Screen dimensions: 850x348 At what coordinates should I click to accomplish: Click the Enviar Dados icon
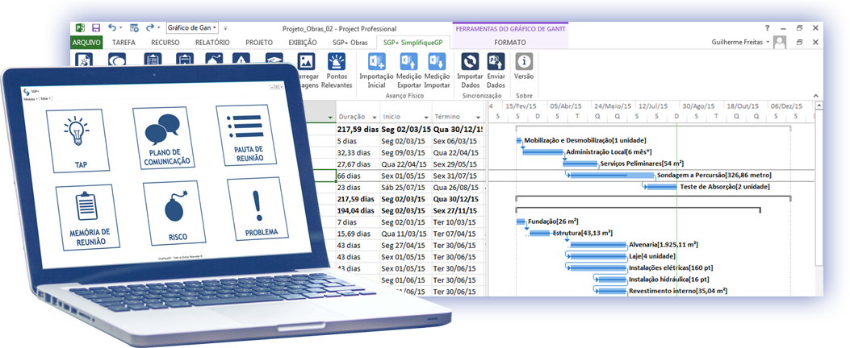[496, 62]
